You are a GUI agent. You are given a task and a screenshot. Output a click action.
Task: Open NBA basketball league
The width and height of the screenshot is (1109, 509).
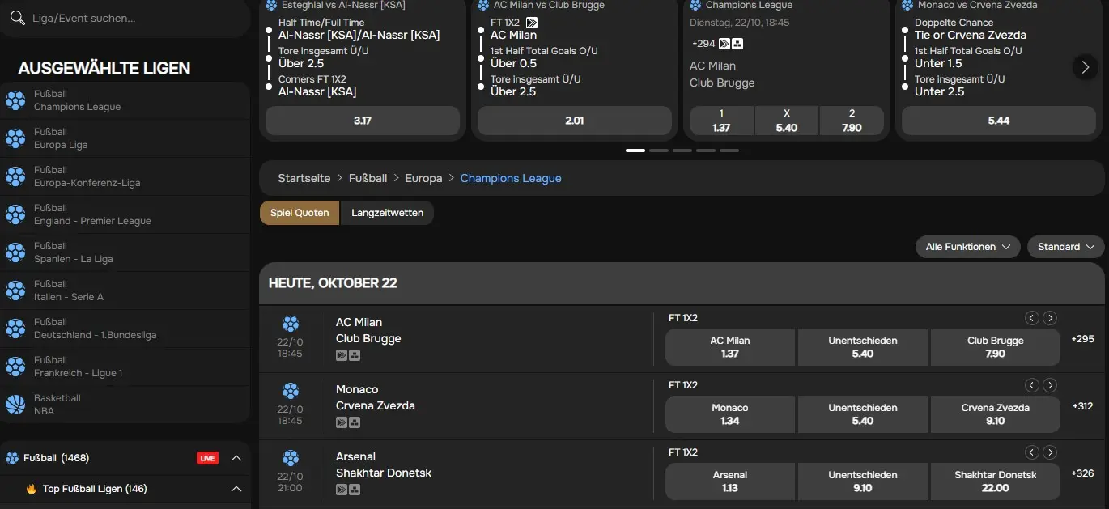click(x=125, y=405)
